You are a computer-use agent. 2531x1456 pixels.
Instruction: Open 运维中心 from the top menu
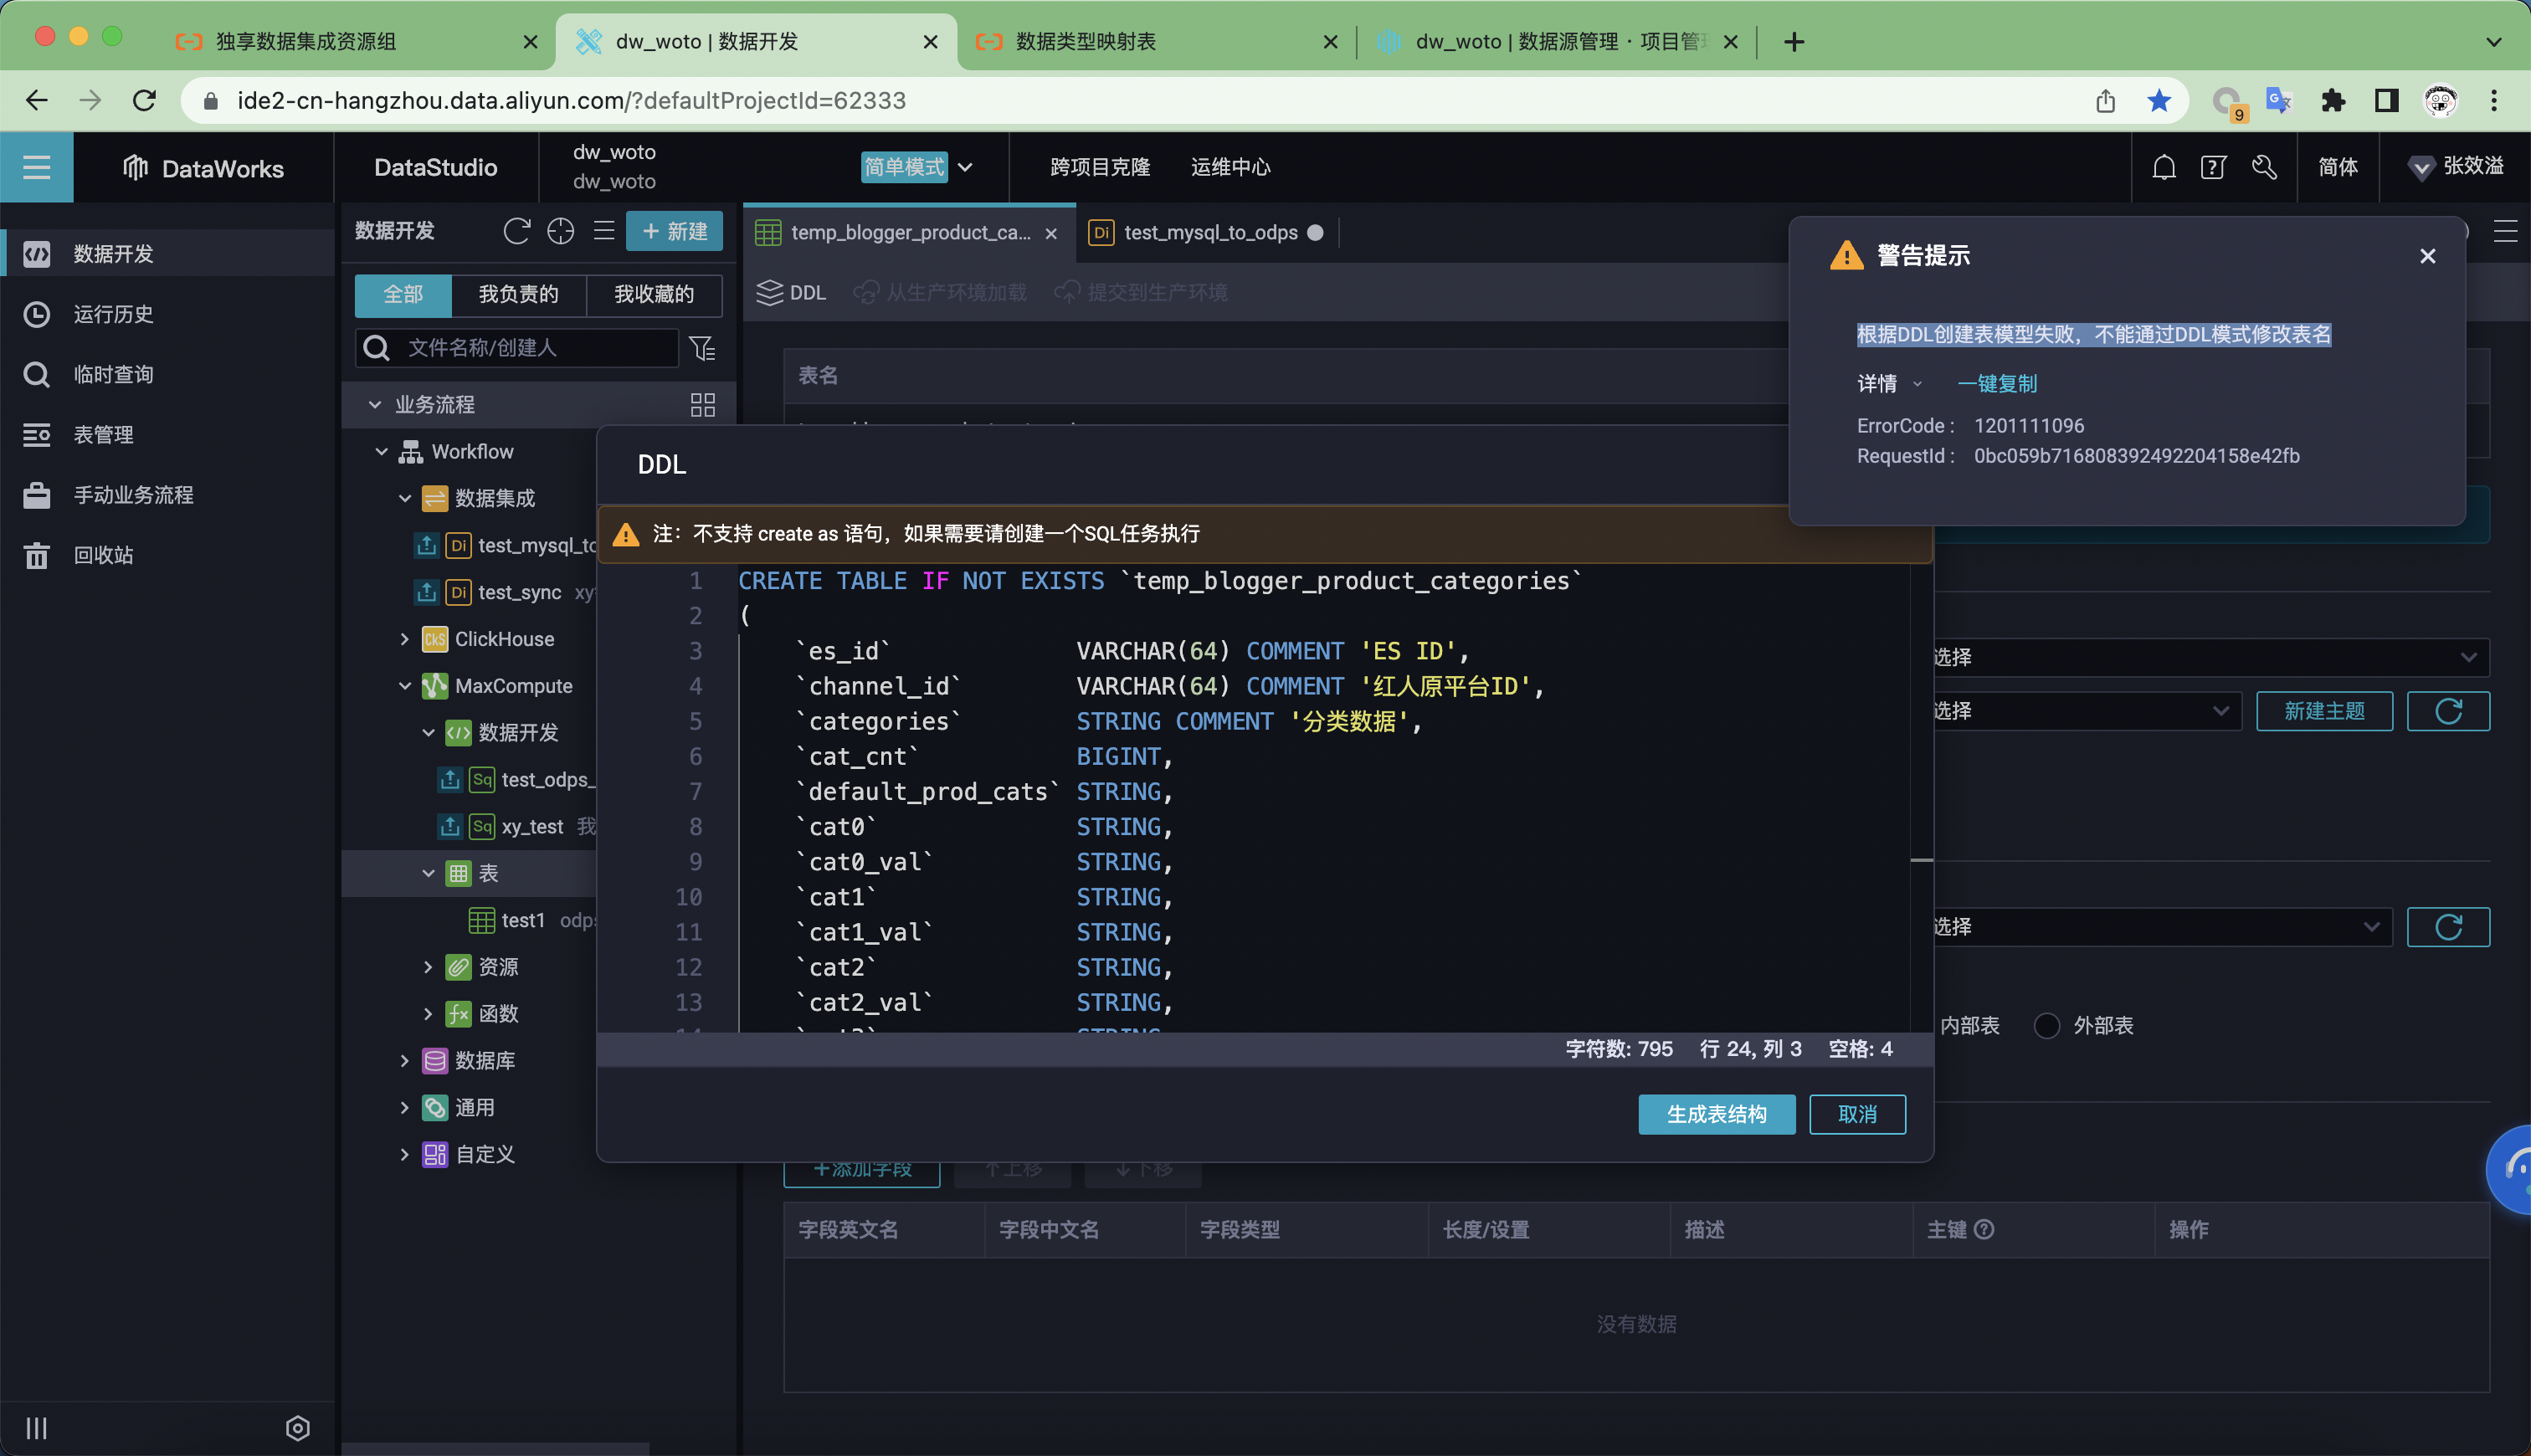[x=1229, y=167]
